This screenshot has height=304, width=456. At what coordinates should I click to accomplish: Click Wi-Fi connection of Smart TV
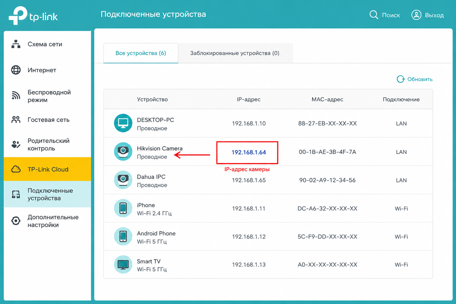(401, 265)
